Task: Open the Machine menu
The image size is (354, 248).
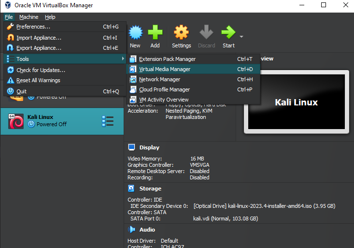Action: coord(28,17)
